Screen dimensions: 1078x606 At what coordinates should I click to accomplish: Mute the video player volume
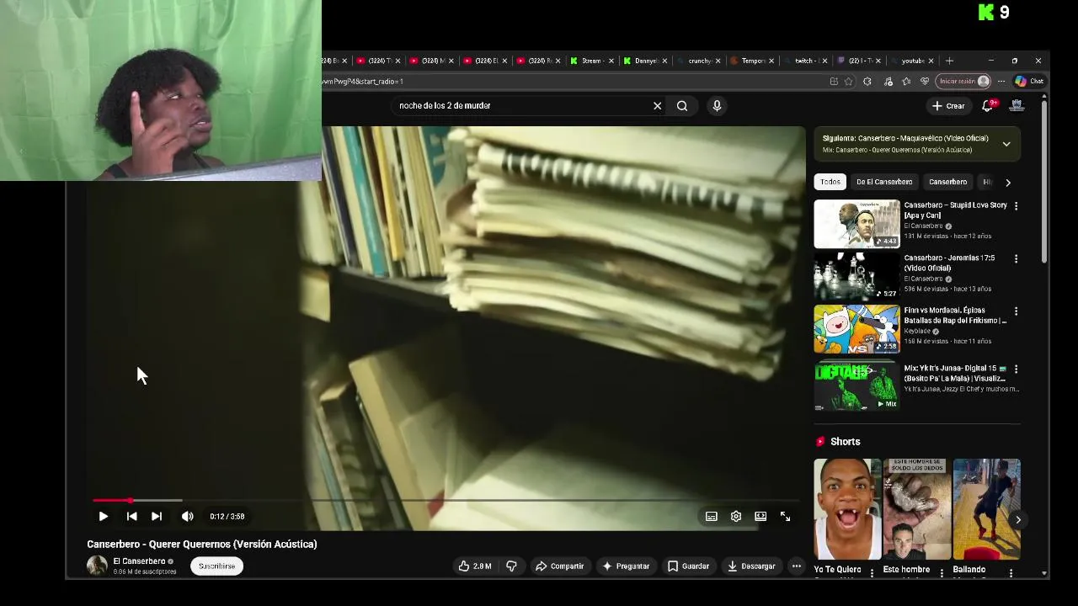187,517
